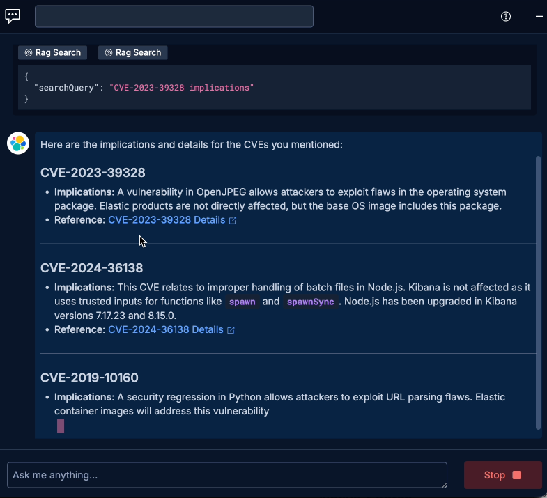Click the "searchQuery" JSON key
This screenshot has height=498, width=547.
click(x=66, y=88)
